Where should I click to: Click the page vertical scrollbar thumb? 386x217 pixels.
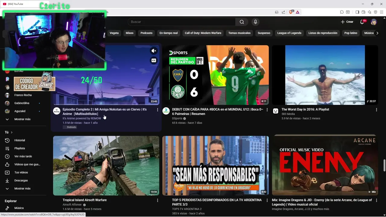[384, 165]
